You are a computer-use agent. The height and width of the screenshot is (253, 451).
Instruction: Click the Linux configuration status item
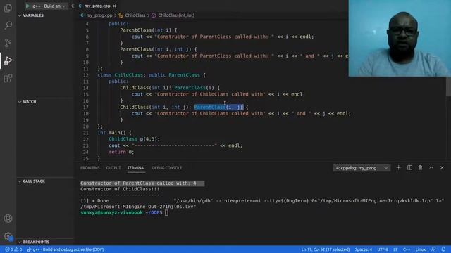(420, 249)
